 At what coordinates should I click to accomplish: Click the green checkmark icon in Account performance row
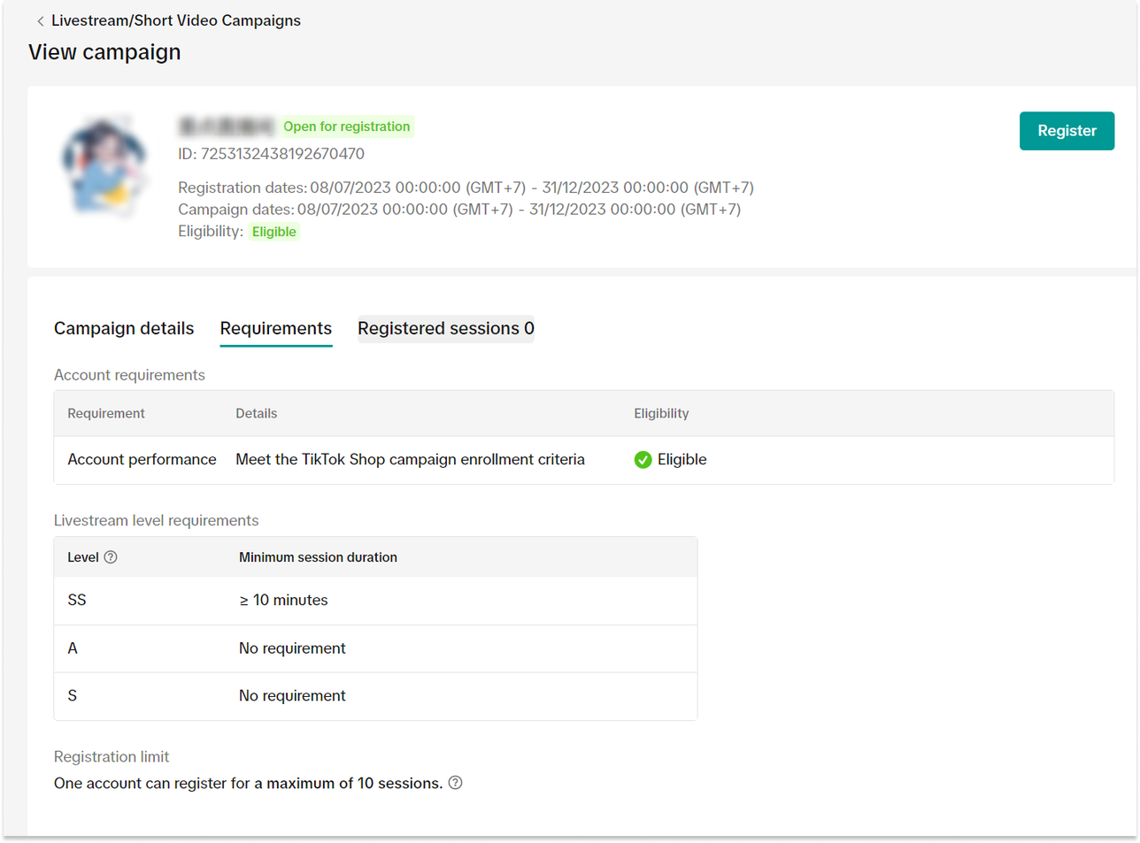(643, 460)
